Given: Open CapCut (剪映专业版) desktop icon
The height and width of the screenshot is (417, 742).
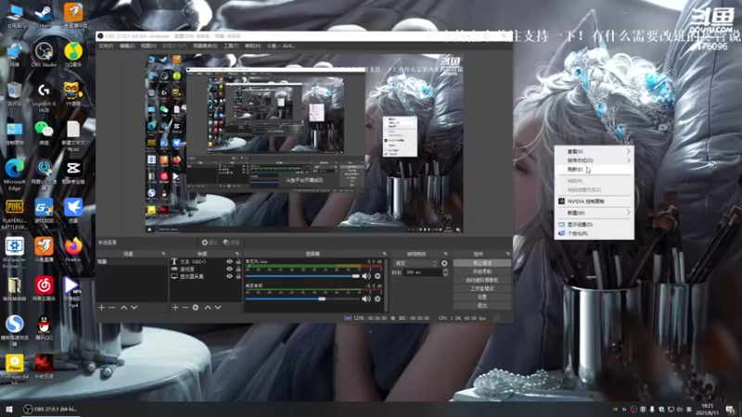Looking at the screenshot, I should [73, 171].
